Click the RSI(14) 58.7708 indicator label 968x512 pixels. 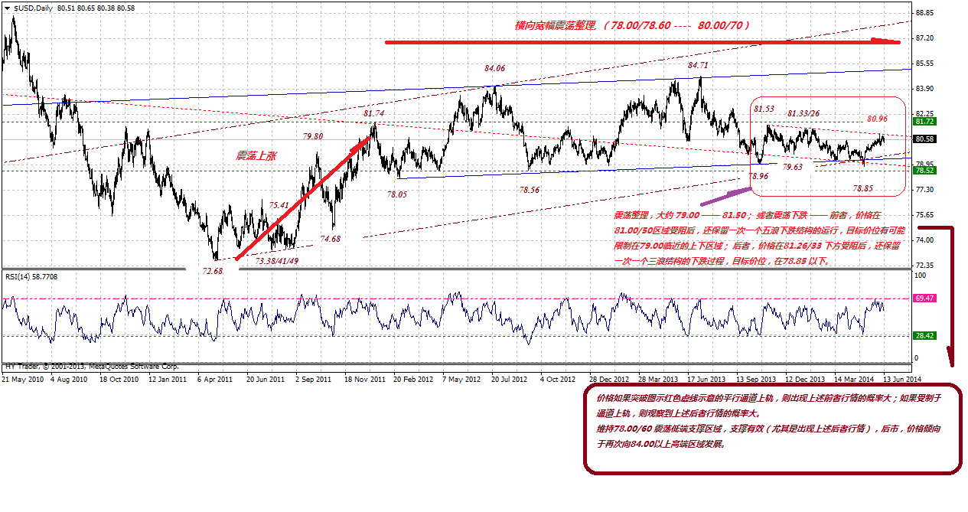(x=32, y=276)
